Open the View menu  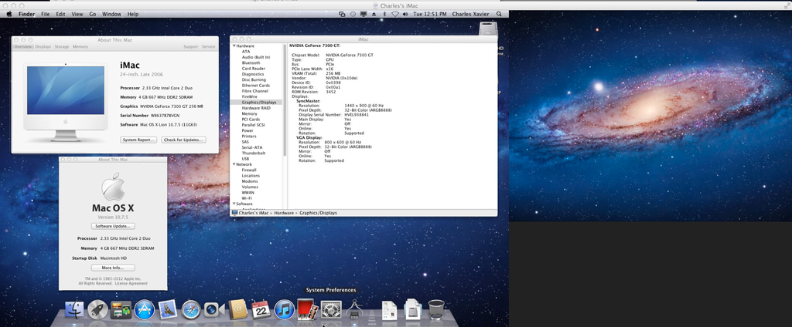77,14
